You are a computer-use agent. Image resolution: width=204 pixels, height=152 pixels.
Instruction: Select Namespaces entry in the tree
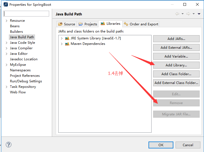tap(20, 70)
